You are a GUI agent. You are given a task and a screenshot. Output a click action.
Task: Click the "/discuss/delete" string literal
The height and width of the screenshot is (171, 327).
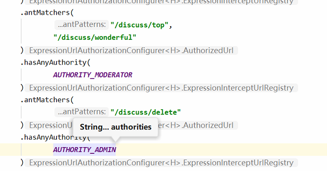pos(145,112)
